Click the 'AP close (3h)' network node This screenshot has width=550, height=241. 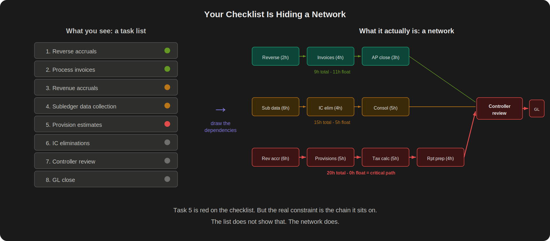click(x=386, y=56)
